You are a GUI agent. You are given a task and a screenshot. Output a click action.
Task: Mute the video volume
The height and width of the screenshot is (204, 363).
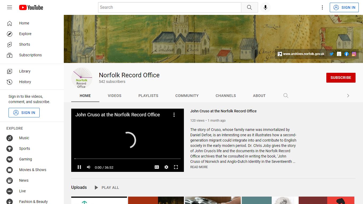pyautogui.click(x=88, y=167)
